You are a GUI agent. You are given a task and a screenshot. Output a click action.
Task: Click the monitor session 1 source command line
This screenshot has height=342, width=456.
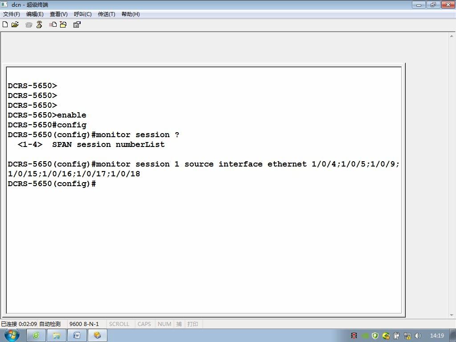coord(204,164)
